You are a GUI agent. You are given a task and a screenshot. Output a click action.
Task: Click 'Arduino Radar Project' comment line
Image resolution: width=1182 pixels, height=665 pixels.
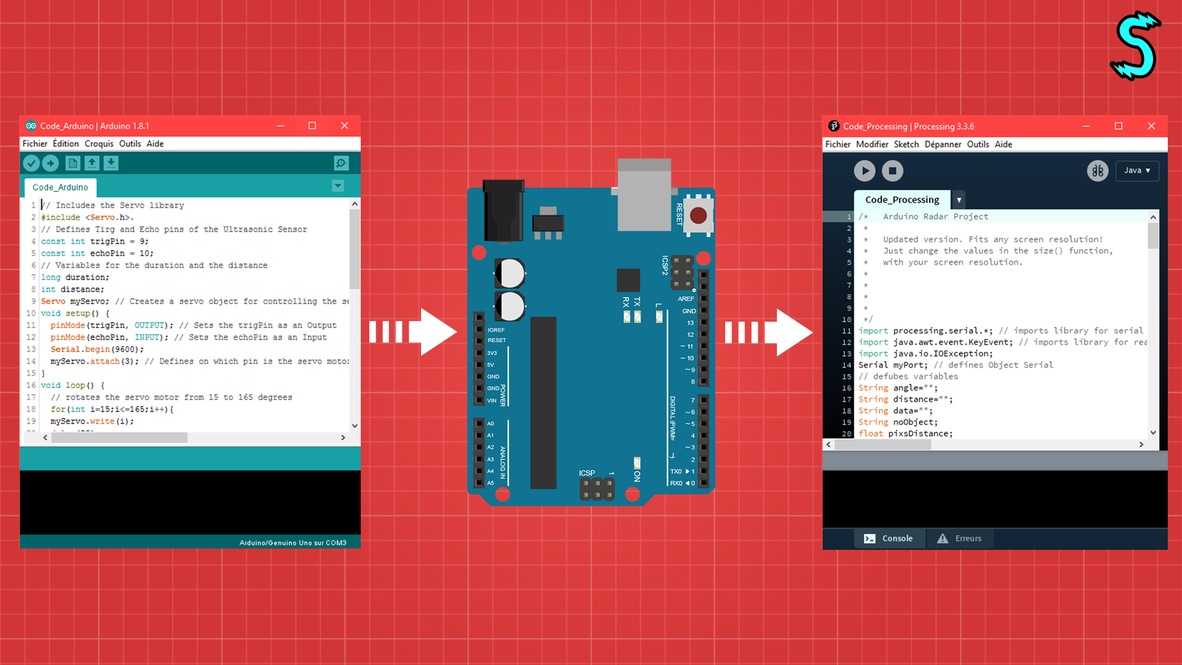(x=936, y=217)
